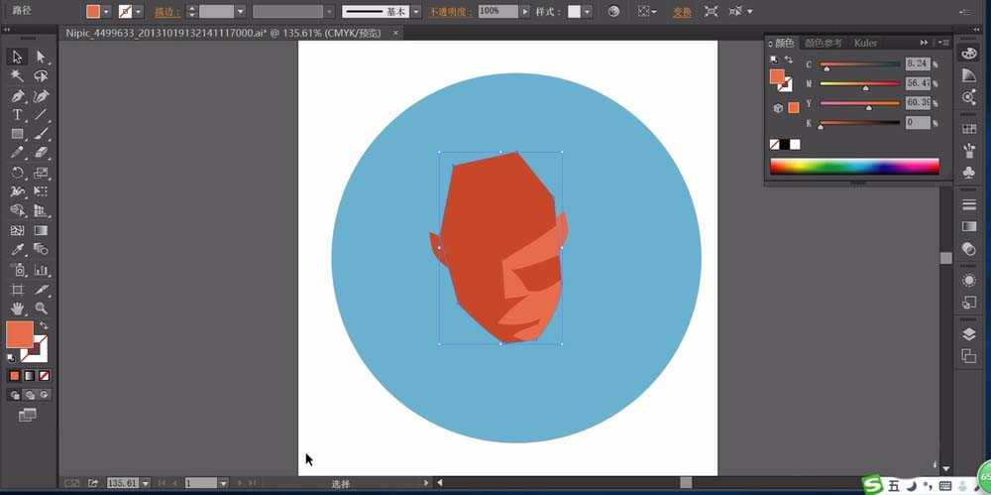991x495 pixels.
Task: Select the Rectangle tool
Action: coord(17,134)
